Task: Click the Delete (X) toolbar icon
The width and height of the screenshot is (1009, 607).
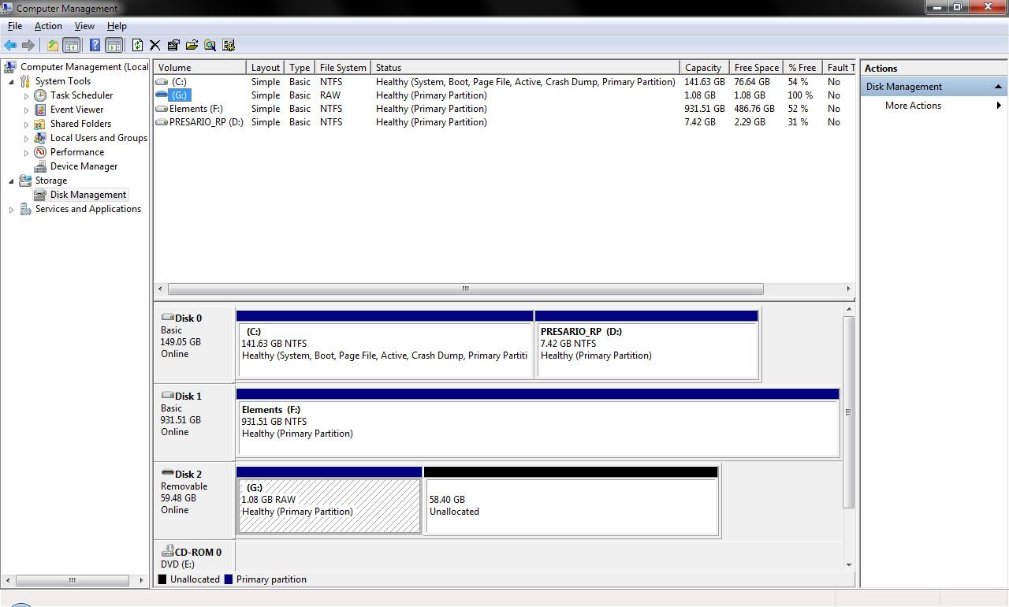Action: pyautogui.click(x=155, y=45)
